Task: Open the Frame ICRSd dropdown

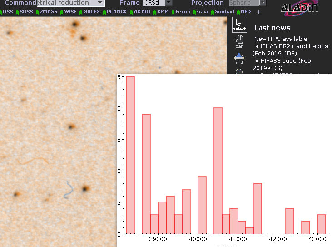Action: pyautogui.click(x=157, y=3)
